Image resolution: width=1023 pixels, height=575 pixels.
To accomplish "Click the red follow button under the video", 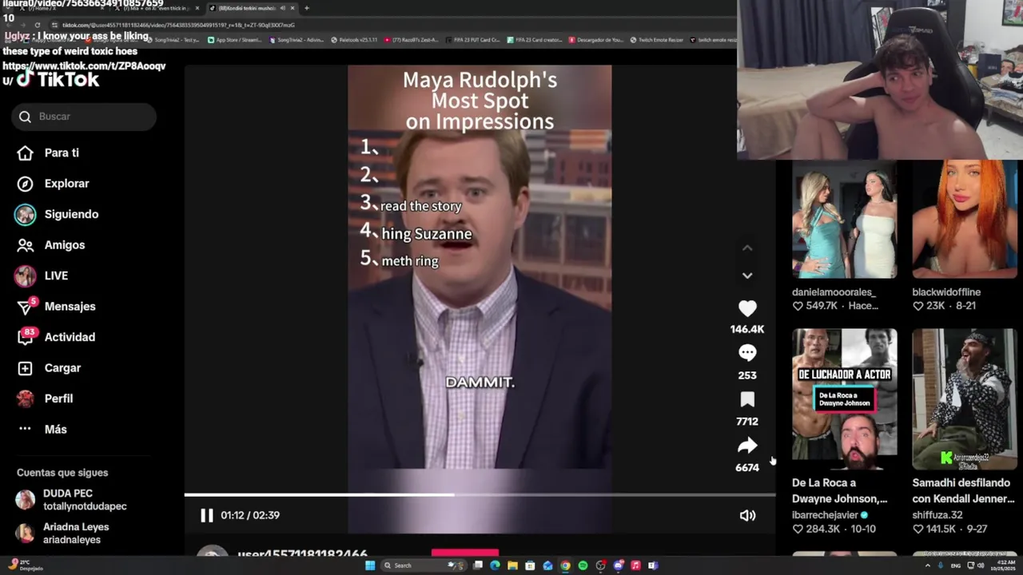I will (464, 553).
